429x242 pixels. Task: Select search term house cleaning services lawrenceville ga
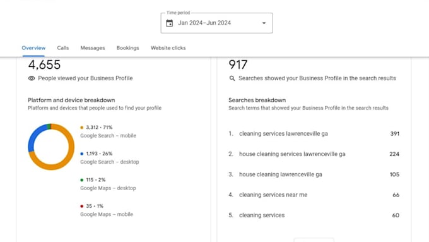[292, 154]
